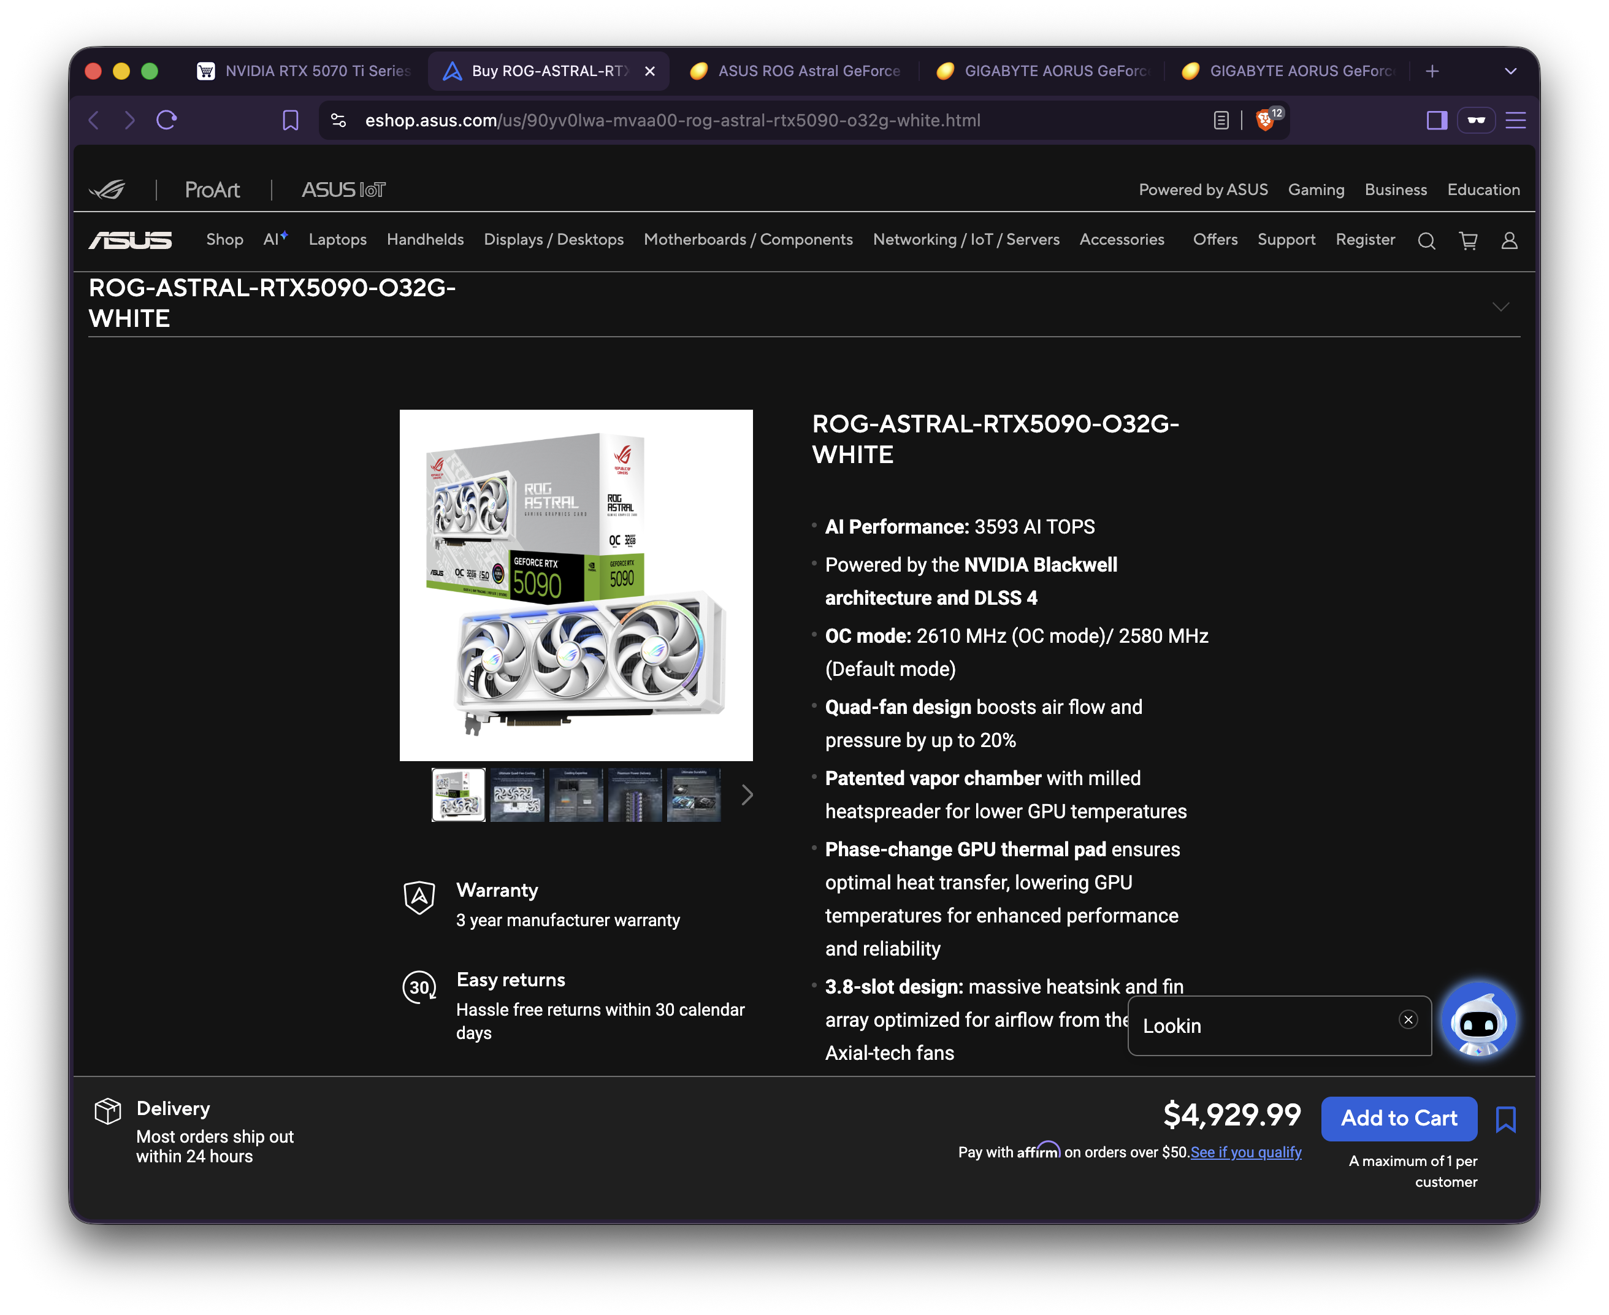
Task: Select the first product box thumbnail
Action: point(458,795)
